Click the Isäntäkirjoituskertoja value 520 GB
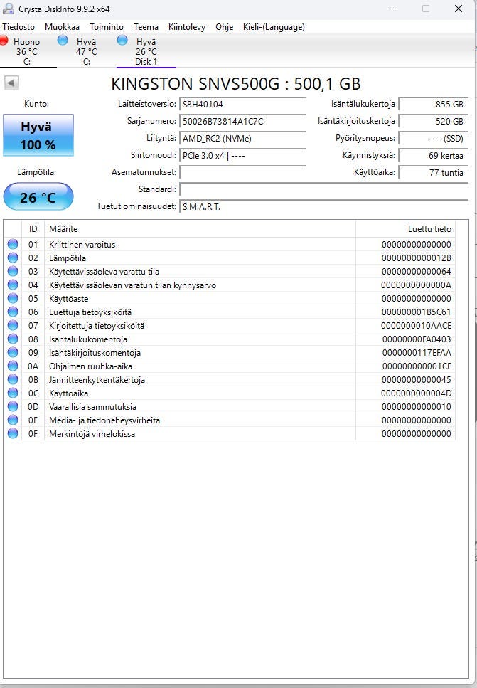The image size is (477, 688). (433, 122)
